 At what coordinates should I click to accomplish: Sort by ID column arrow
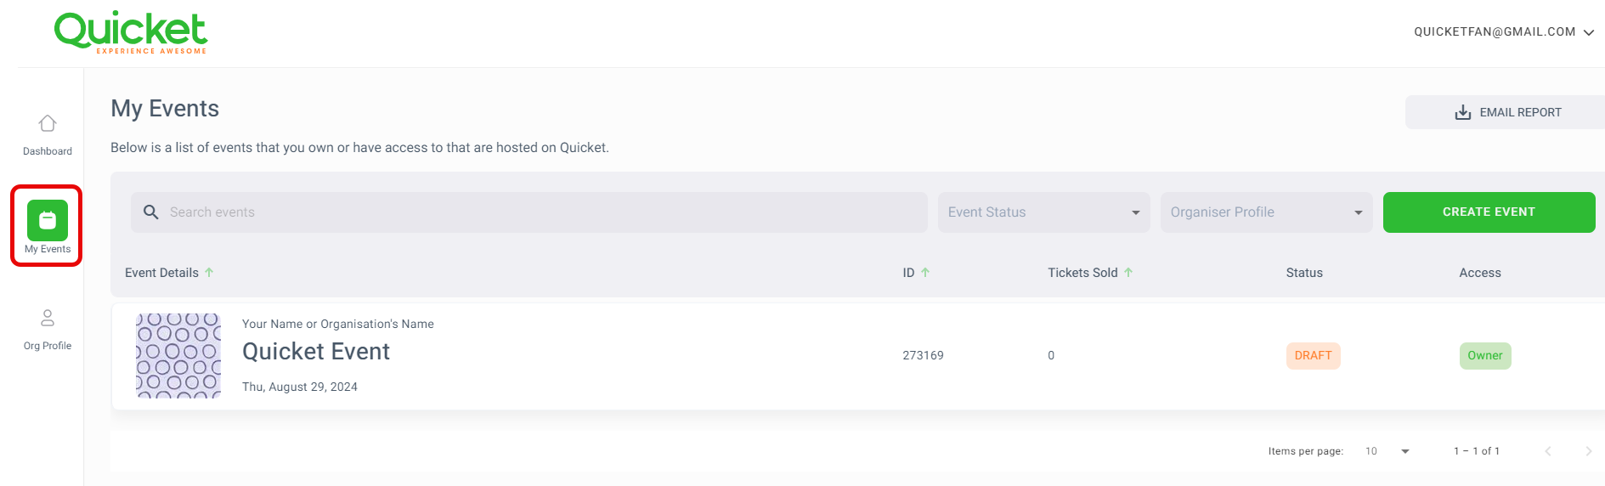click(x=925, y=273)
